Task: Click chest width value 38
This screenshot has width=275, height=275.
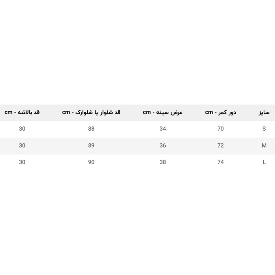Action: point(163,162)
